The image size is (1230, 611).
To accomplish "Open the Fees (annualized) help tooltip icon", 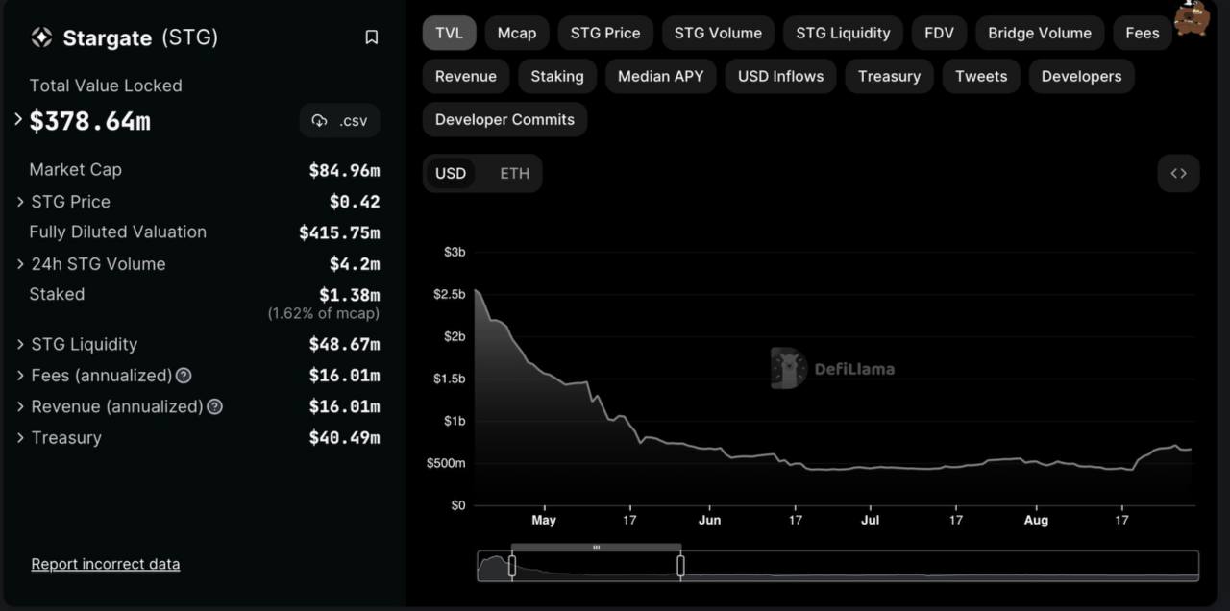I will 184,376.
